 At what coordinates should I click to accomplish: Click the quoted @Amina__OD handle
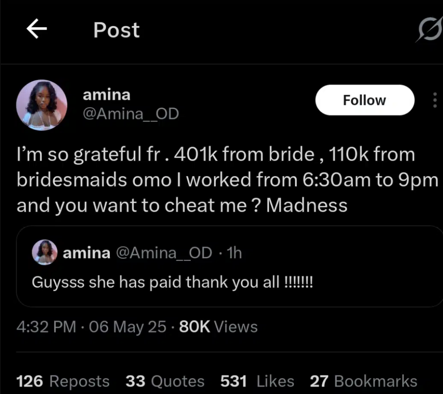[x=164, y=253]
